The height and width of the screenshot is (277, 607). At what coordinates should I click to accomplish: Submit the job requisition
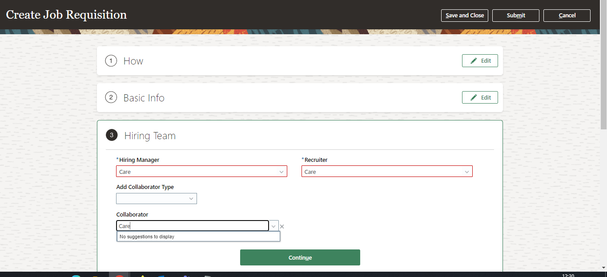515,15
